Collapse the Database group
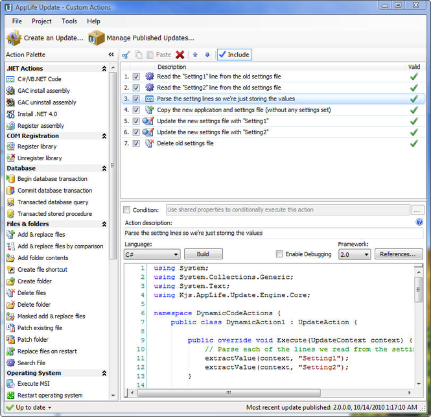 click(104, 169)
